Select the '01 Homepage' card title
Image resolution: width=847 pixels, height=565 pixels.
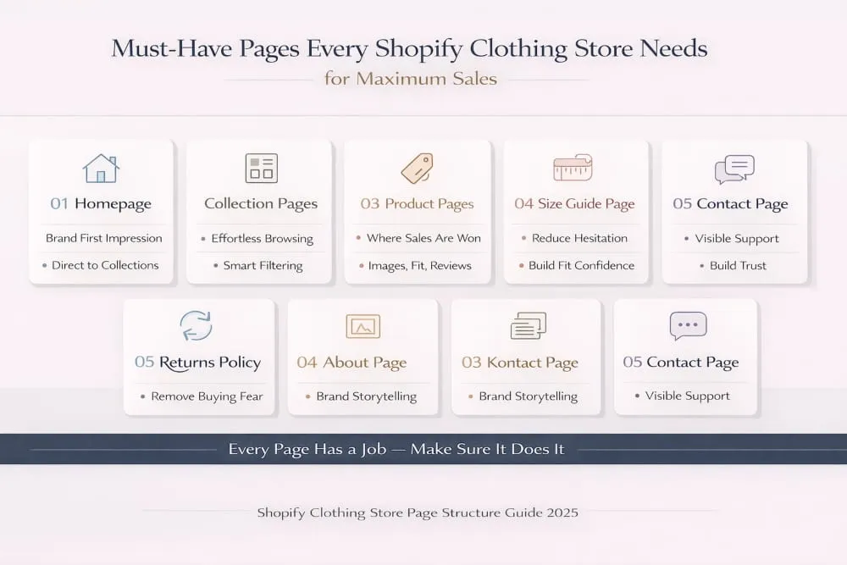101,203
